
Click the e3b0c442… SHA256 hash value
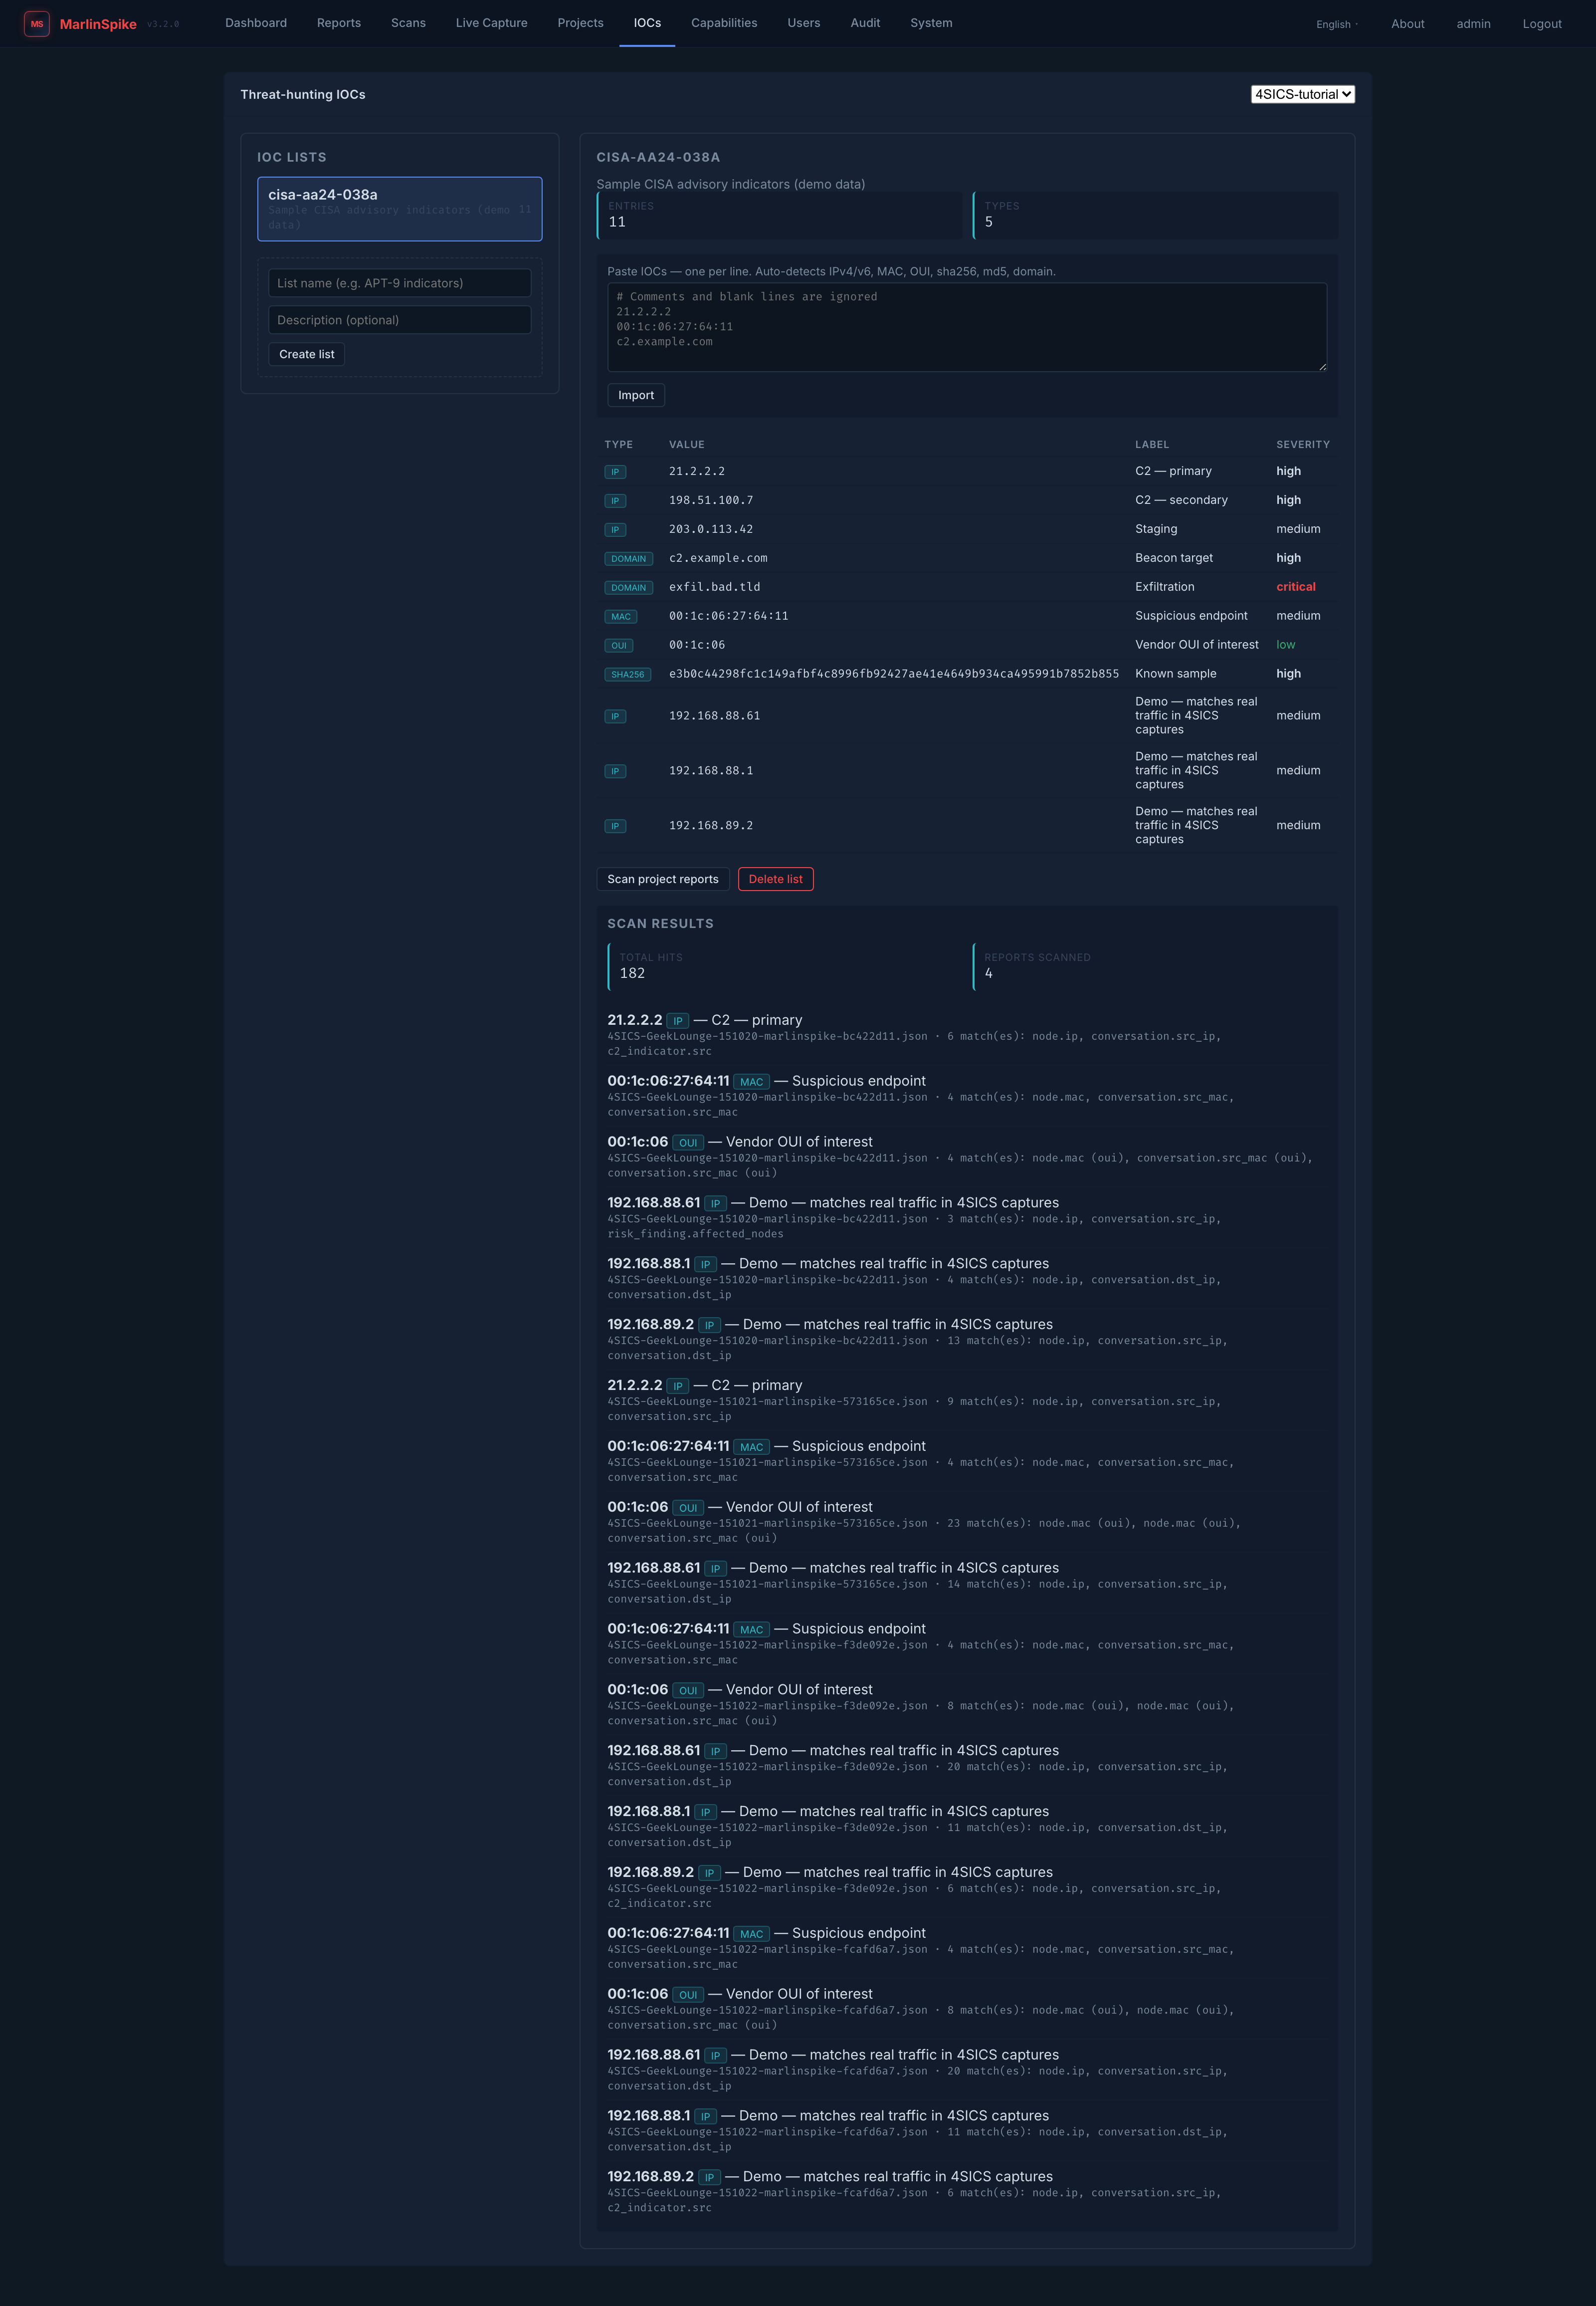tap(894, 675)
